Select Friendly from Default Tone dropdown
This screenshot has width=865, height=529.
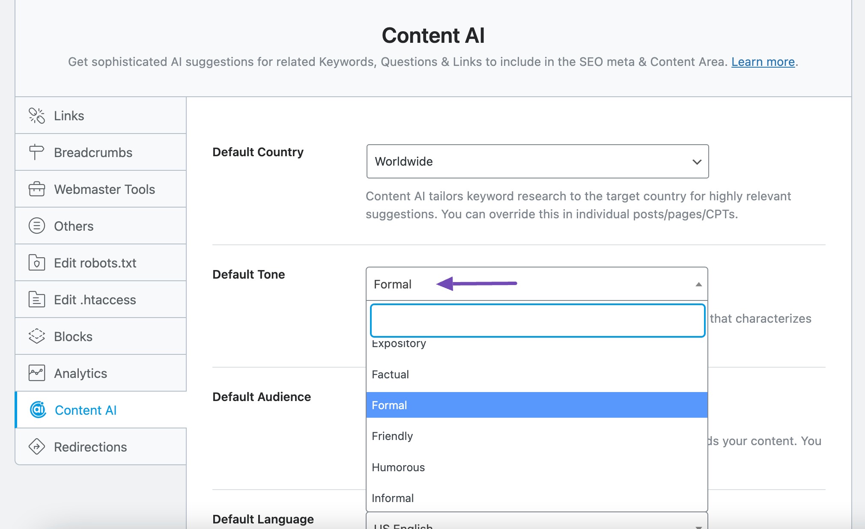pyautogui.click(x=392, y=436)
